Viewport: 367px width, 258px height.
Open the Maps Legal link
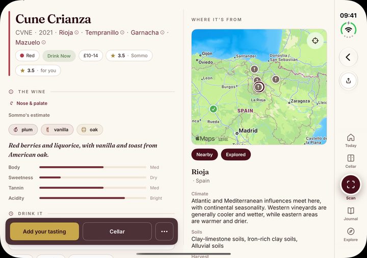(x=223, y=139)
